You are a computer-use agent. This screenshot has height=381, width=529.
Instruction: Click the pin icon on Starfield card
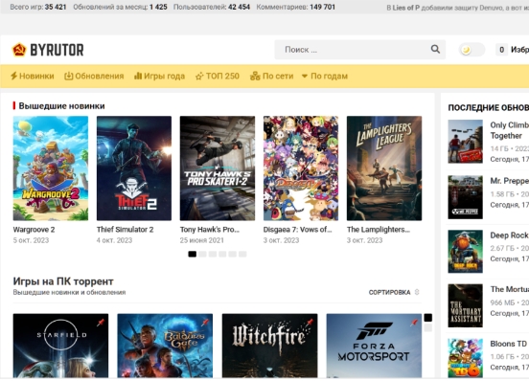pyautogui.click(x=101, y=323)
